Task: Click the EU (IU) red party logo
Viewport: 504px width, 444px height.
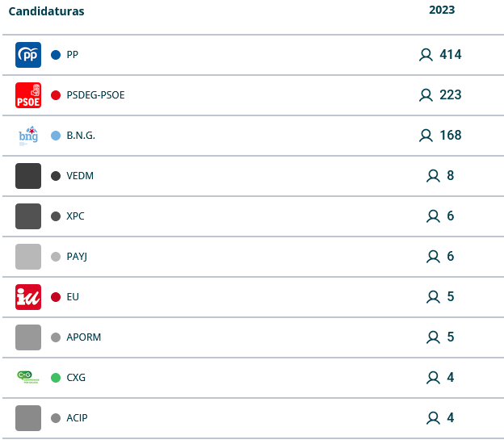Action: coord(28,297)
